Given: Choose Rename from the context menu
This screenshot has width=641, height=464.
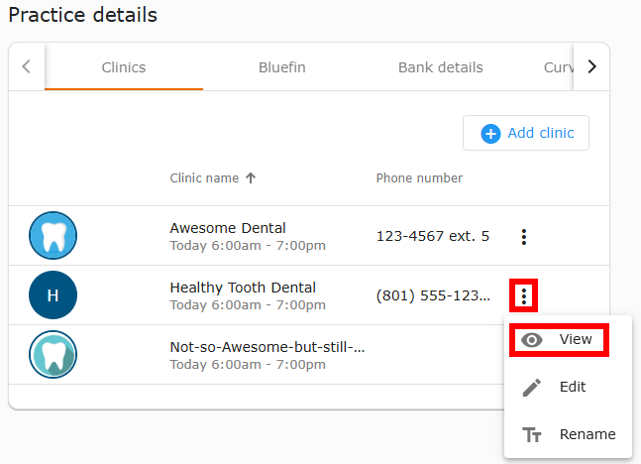Looking at the screenshot, I should point(569,434).
